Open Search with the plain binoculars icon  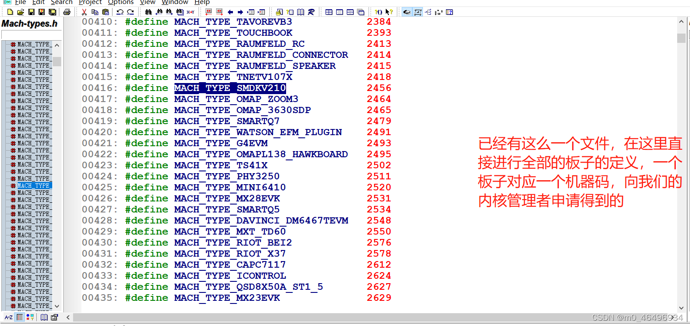point(148,12)
